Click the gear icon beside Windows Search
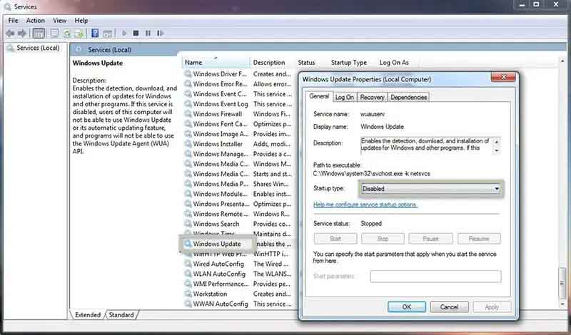Viewport: 571px width, 335px height. pos(188,224)
